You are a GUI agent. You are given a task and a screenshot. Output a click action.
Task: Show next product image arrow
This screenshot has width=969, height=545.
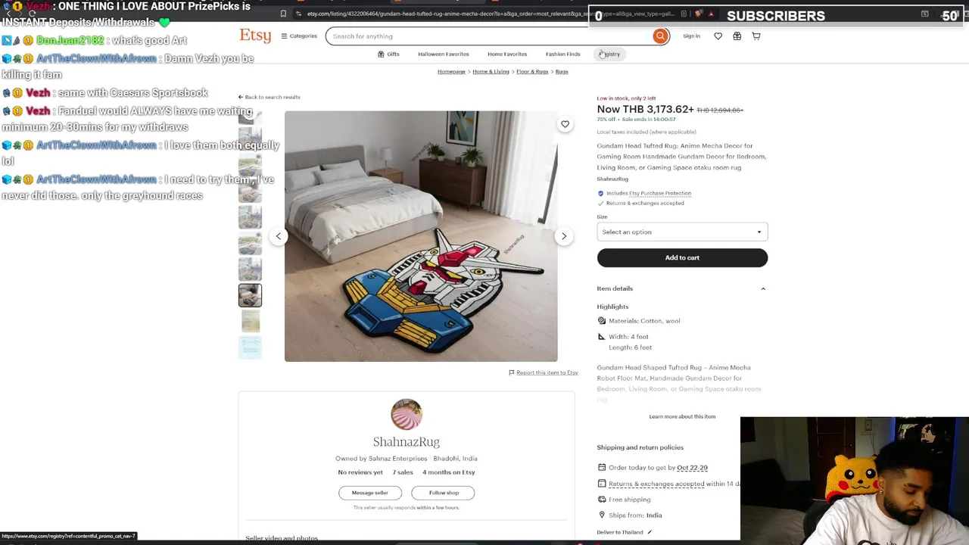coord(564,236)
